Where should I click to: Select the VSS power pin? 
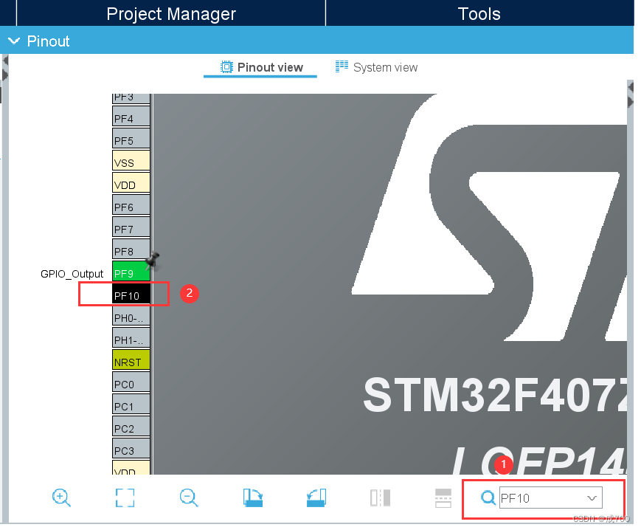[131, 160]
